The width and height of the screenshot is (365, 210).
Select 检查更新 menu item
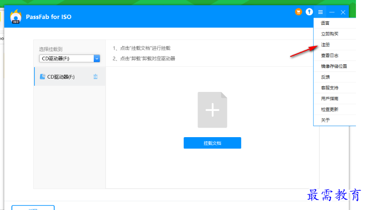pos(335,109)
